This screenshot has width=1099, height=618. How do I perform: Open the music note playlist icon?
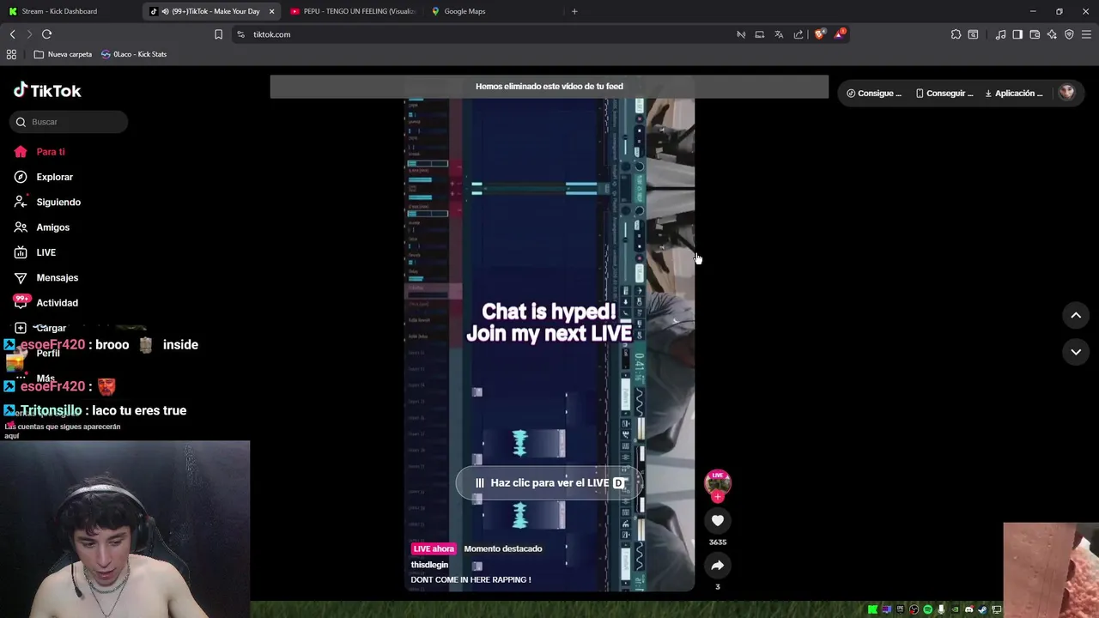1000,34
